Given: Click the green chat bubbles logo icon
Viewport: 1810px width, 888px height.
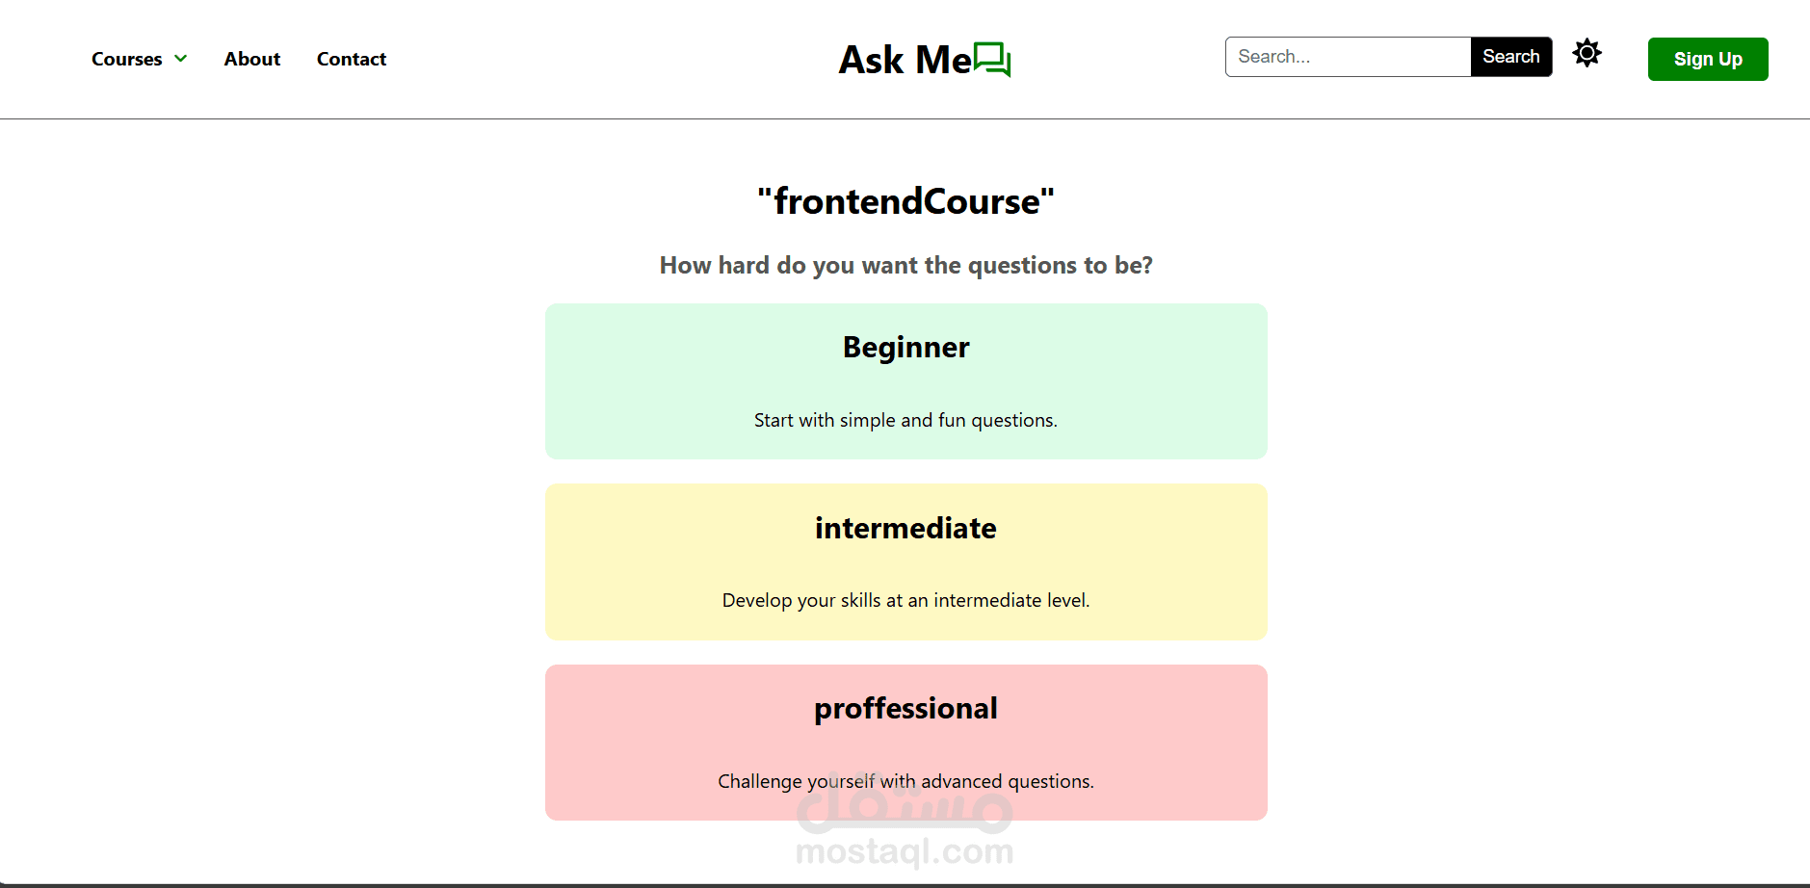Looking at the screenshot, I should click(992, 60).
